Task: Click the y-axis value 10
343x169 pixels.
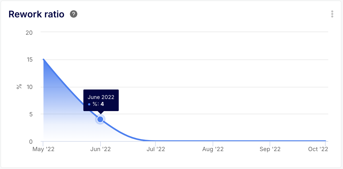Action: pos(29,87)
